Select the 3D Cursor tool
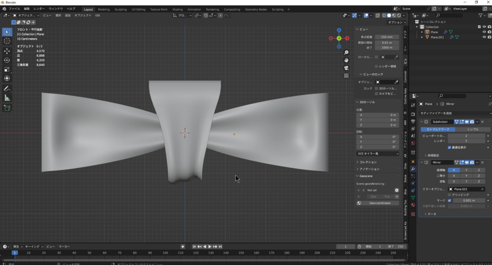This screenshot has width=492, height=265. point(7,41)
